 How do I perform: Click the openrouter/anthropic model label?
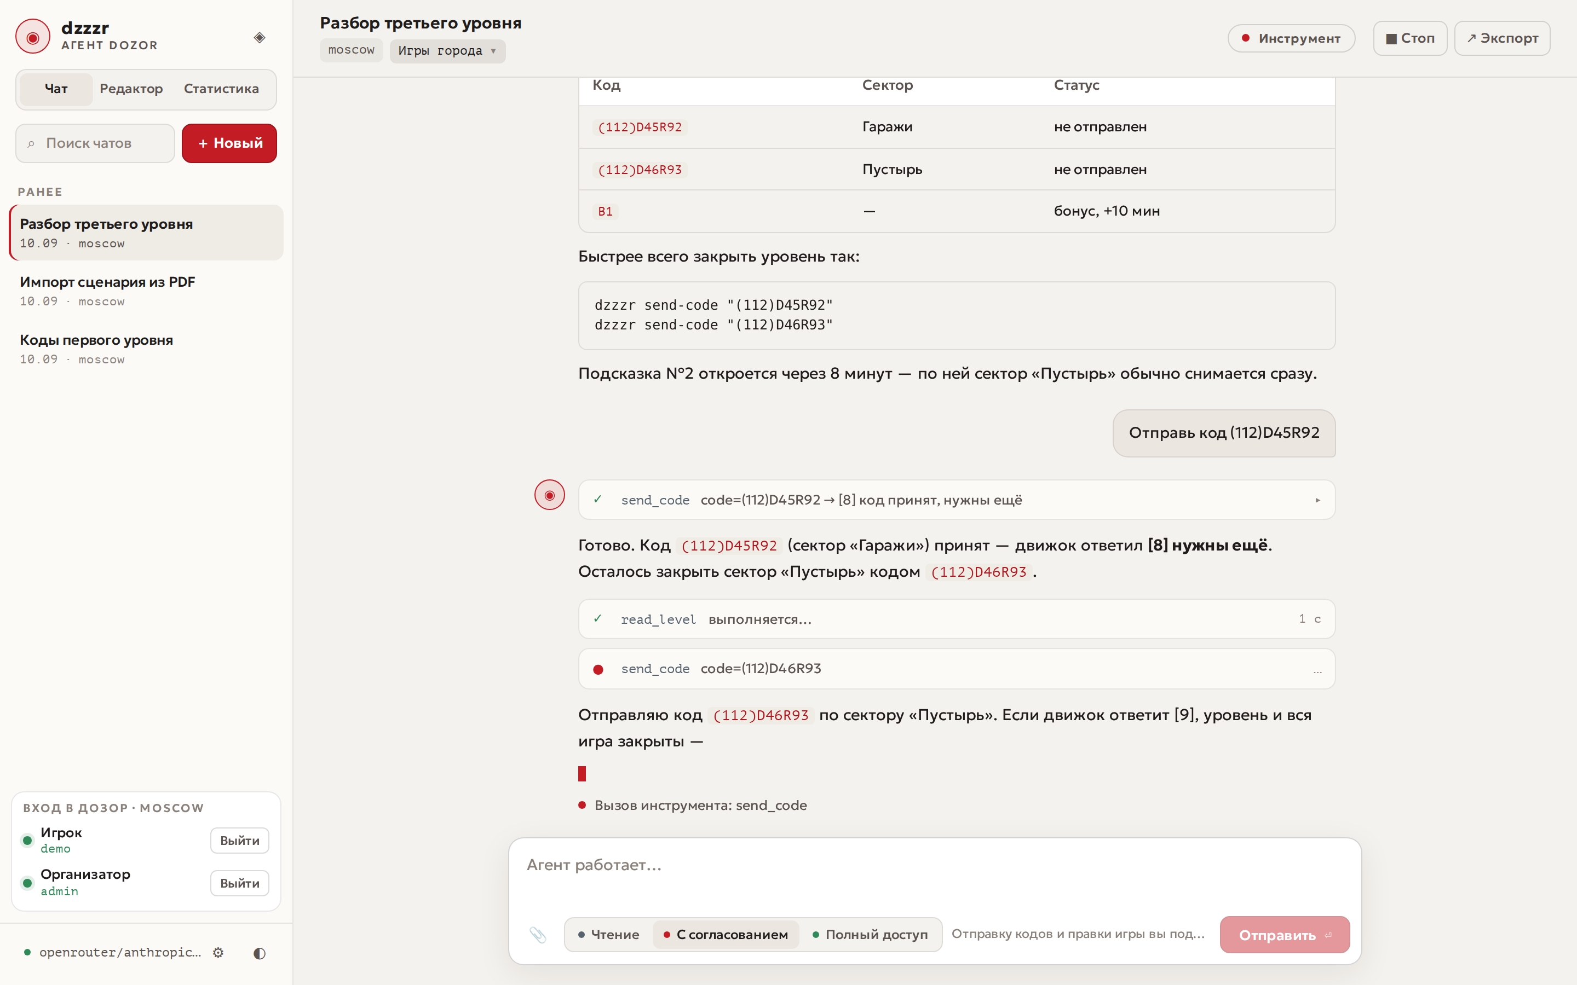point(120,952)
